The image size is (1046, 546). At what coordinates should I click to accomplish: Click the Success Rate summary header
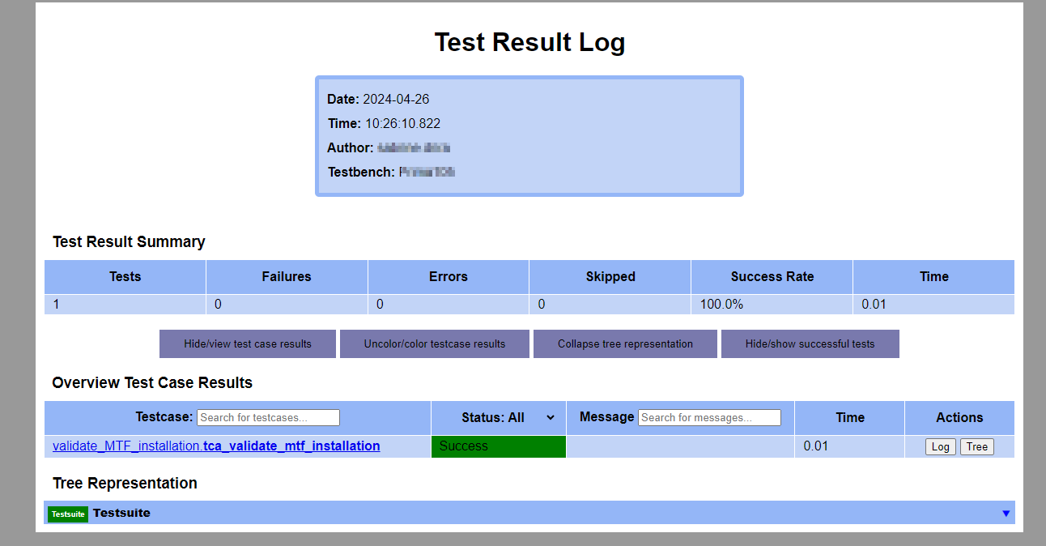(x=772, y=277)
